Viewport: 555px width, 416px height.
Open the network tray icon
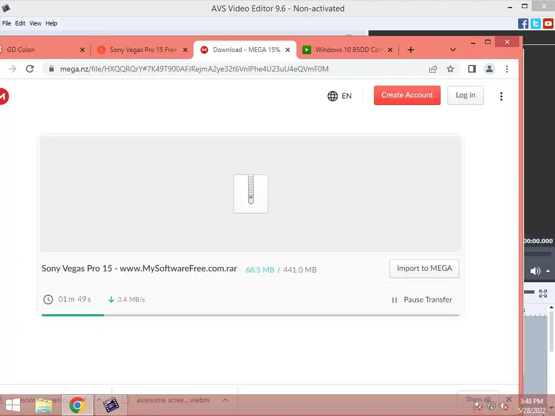[x=491, y=406]
